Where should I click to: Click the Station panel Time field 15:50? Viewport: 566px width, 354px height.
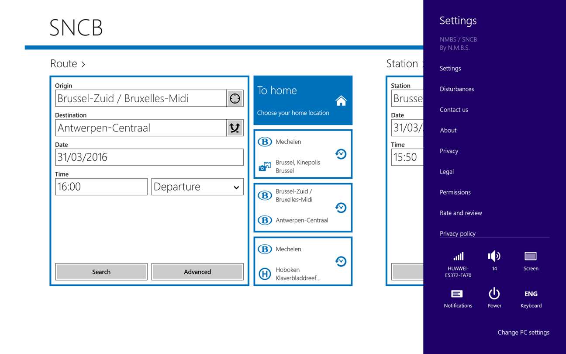coord(407,157)
